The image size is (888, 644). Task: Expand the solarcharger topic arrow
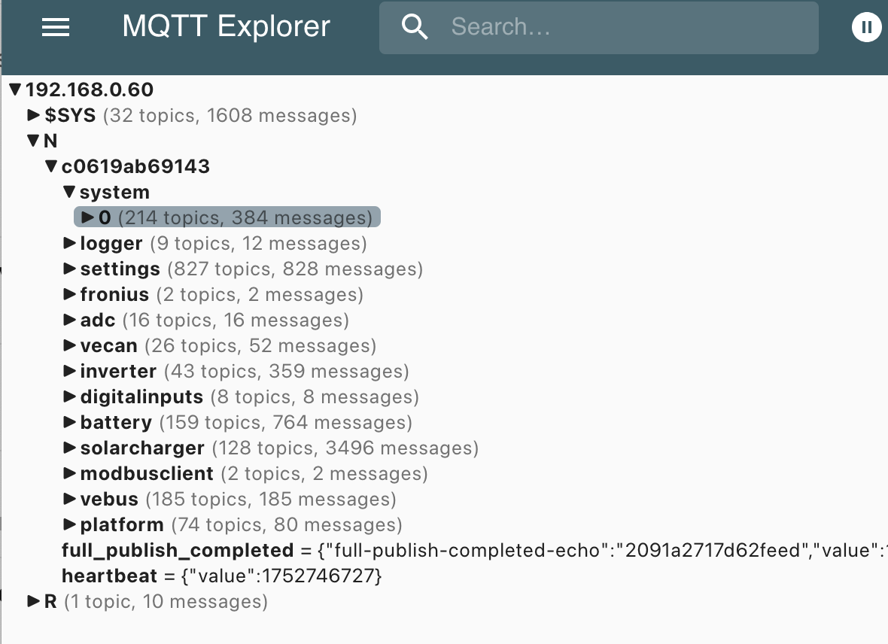(x=70, y=448)
